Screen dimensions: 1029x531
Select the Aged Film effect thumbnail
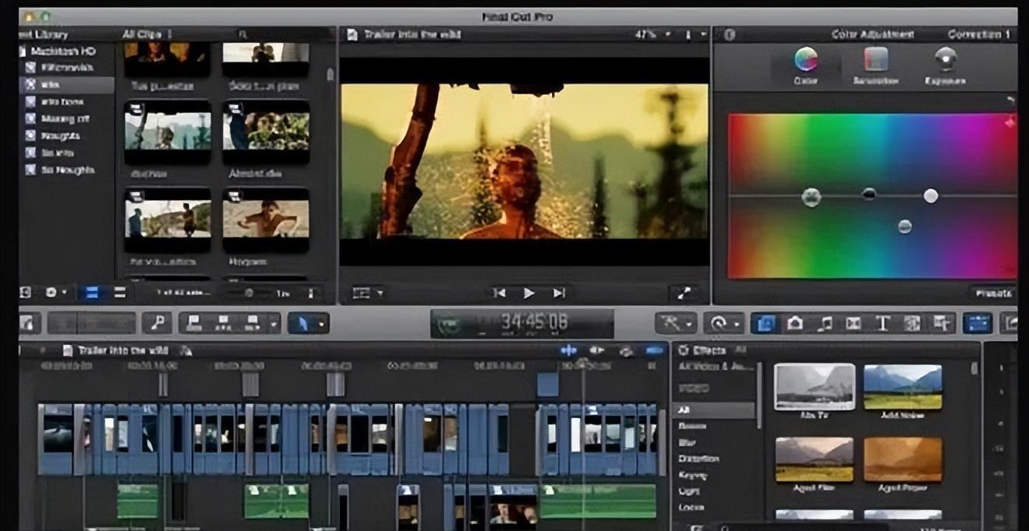(814, 459)
